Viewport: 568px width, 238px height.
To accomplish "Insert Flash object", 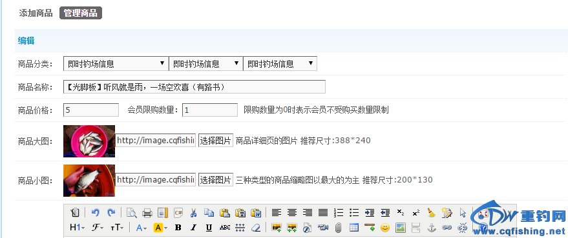I will [308, 228].
